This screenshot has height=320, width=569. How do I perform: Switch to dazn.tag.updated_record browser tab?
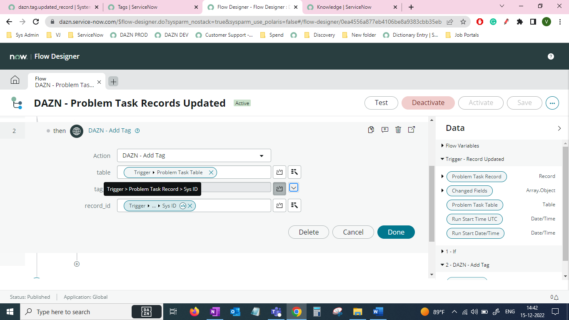coord(52,7)
